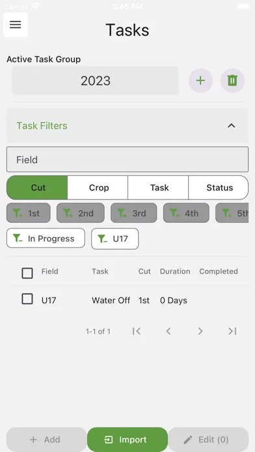This screenshot has width=255, height=452.
Task: Tap the Add button at bottom
Action: (46, 440)
